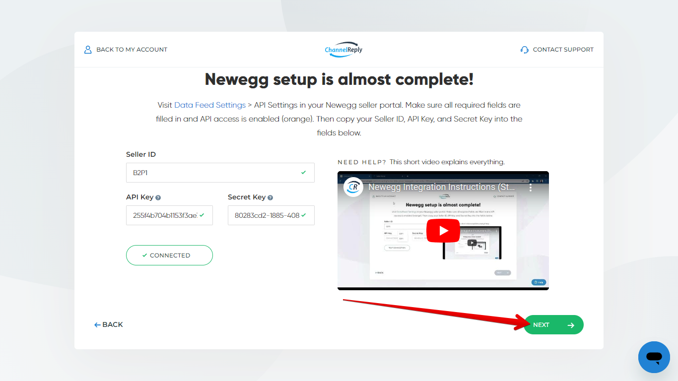
Task: Focus the Seller ID input field
Action: 220,173
